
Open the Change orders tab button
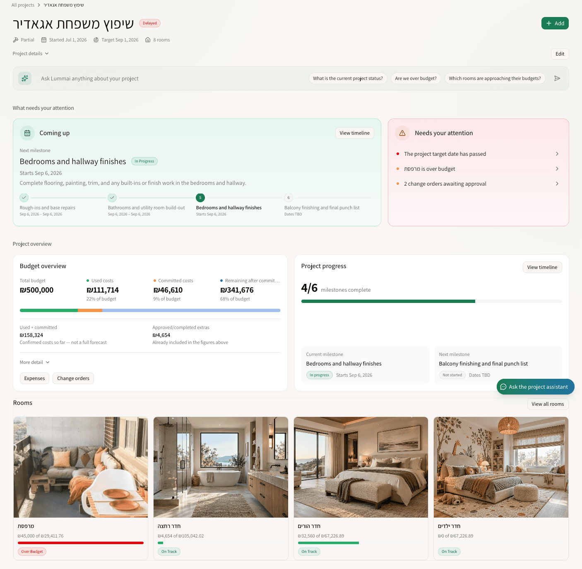coord(73,378)
